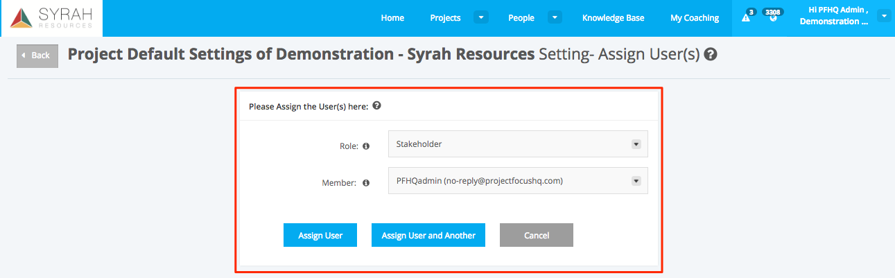Open People in the navigation bar

pyautogui.click(x=521, y=18)
